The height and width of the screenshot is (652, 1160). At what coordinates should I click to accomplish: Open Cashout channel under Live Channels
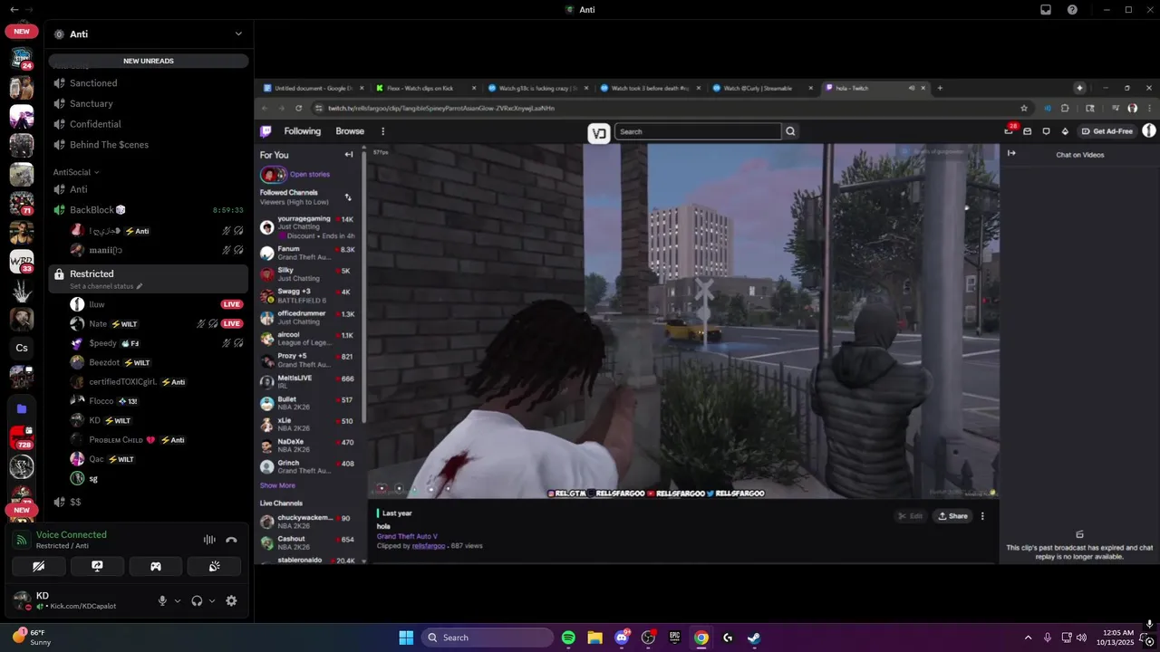(x=308, y=542)
